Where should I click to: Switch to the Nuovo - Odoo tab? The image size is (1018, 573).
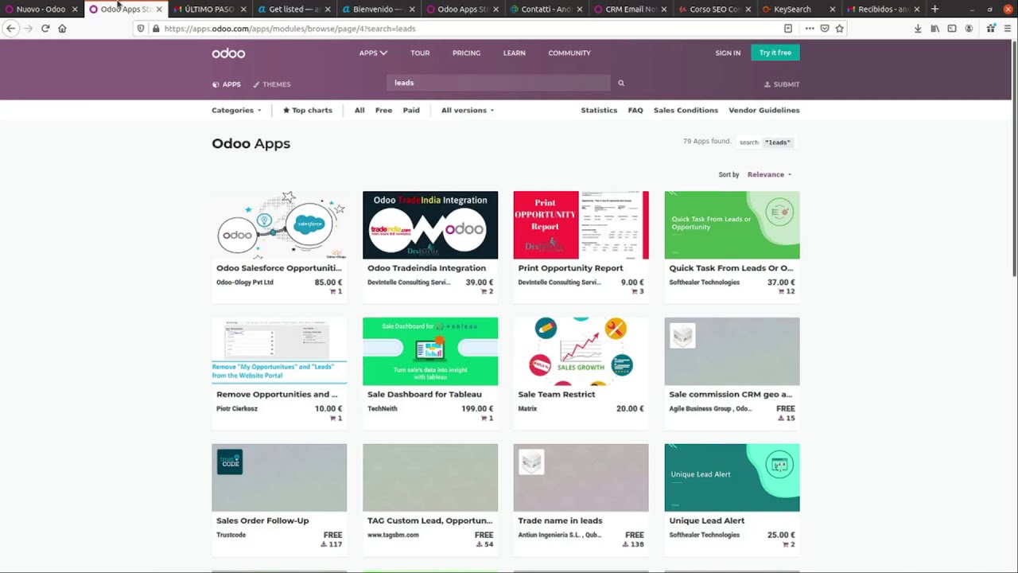pos(41,10)
